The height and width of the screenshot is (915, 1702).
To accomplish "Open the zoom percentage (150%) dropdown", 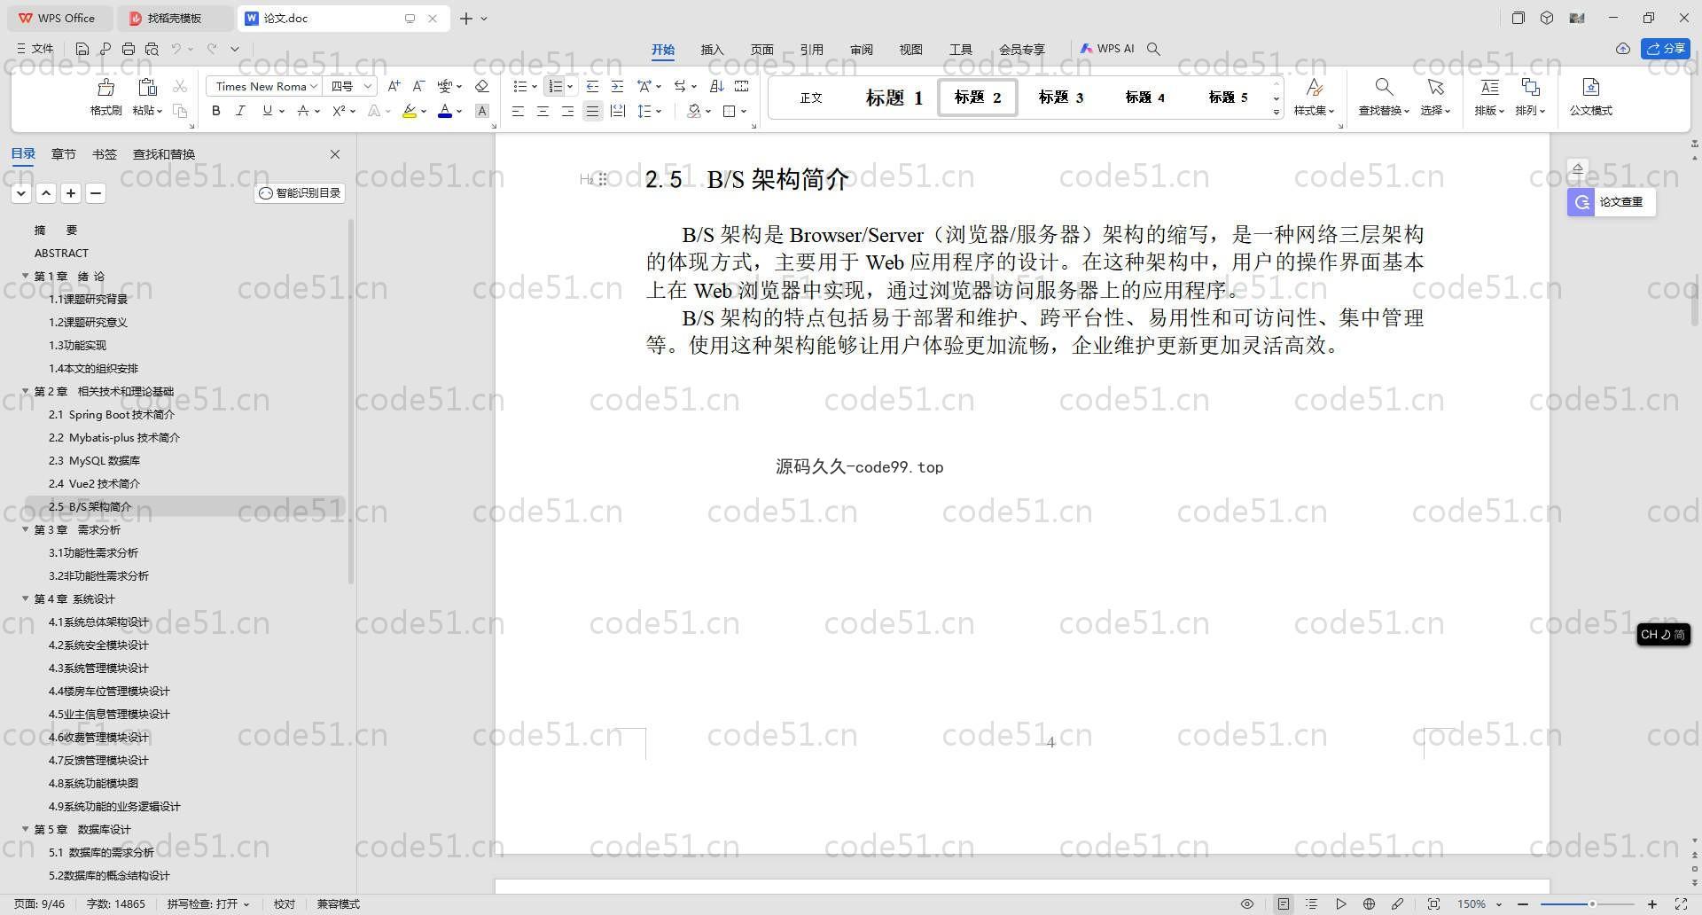I will click(x=1499, y=904).
